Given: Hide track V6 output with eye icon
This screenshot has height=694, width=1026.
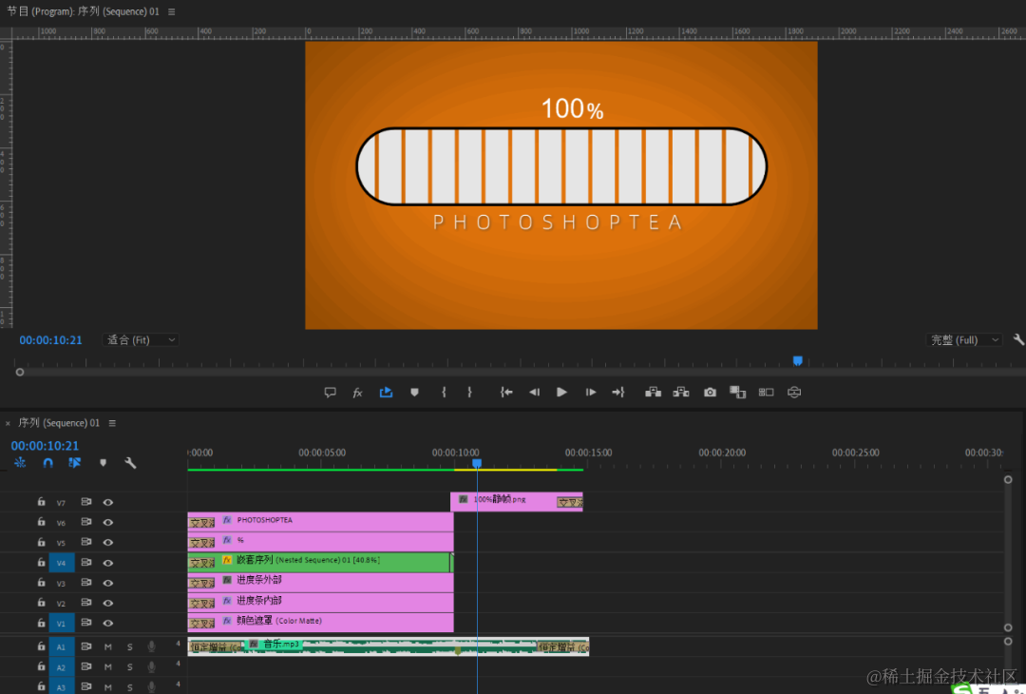Looking at the screenshot, I should point(108,523).
